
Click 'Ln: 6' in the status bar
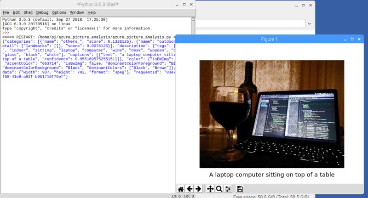[x=176, y=196]
